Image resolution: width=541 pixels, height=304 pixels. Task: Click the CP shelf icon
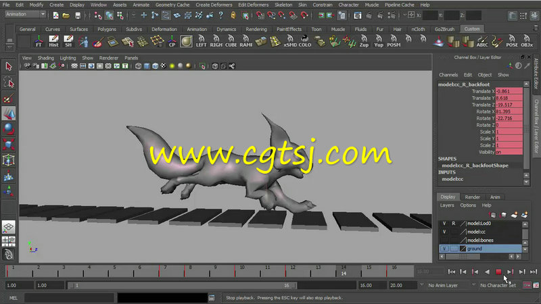(172, 41)
